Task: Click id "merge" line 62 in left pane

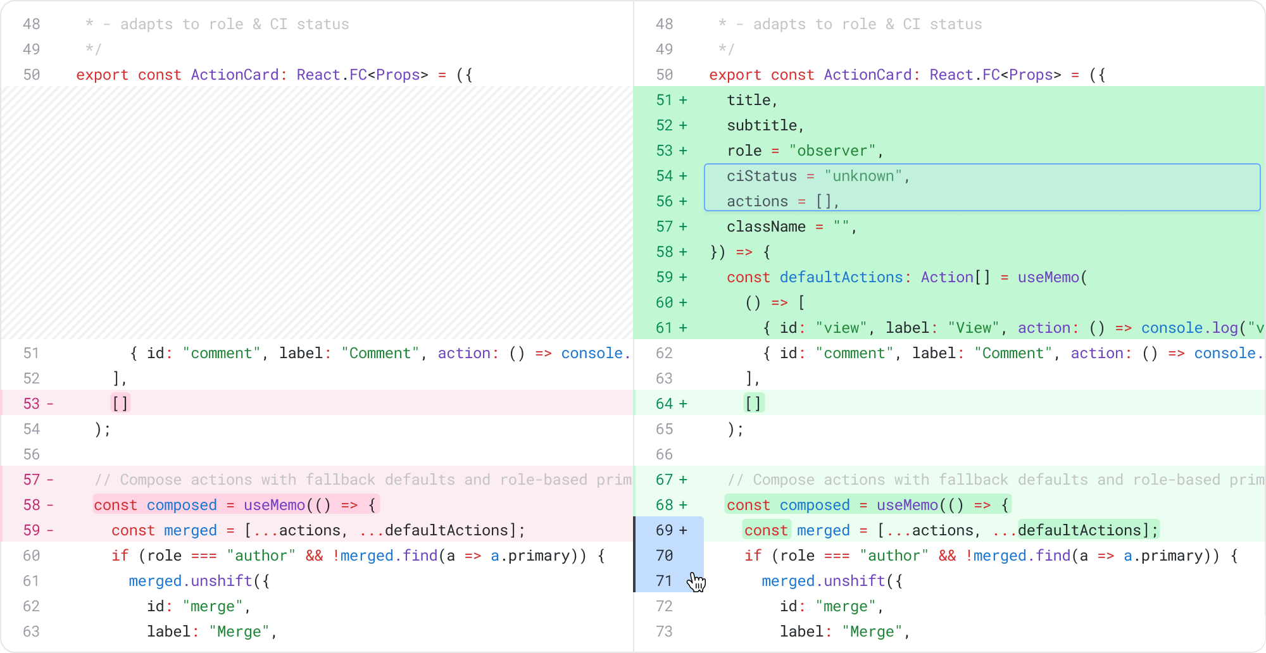Action: pos(199,606)
